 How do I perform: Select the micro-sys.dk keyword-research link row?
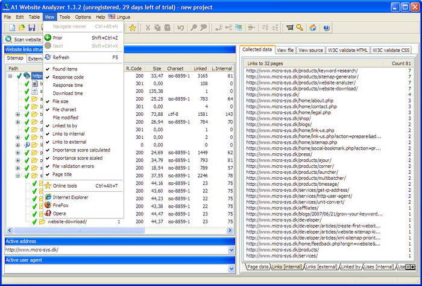(301, 71)
